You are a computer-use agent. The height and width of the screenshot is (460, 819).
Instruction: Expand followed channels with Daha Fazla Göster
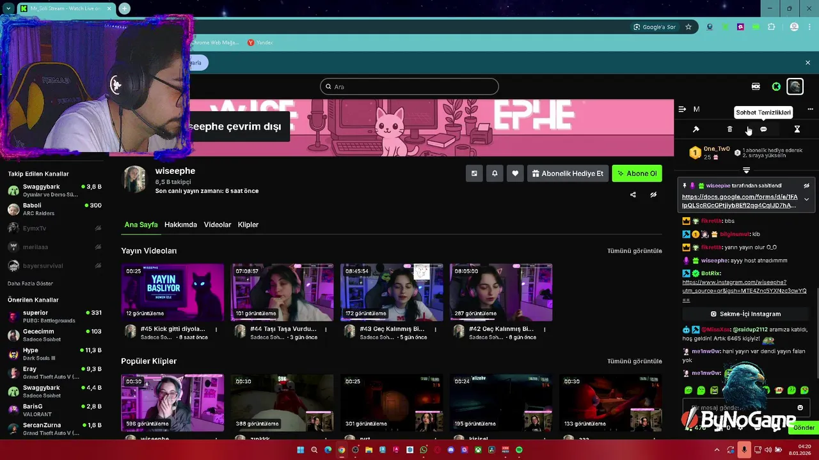pyautogui.click(x=30, y=283)
